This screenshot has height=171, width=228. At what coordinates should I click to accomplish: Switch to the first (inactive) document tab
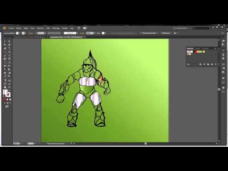tap(29, 37)
